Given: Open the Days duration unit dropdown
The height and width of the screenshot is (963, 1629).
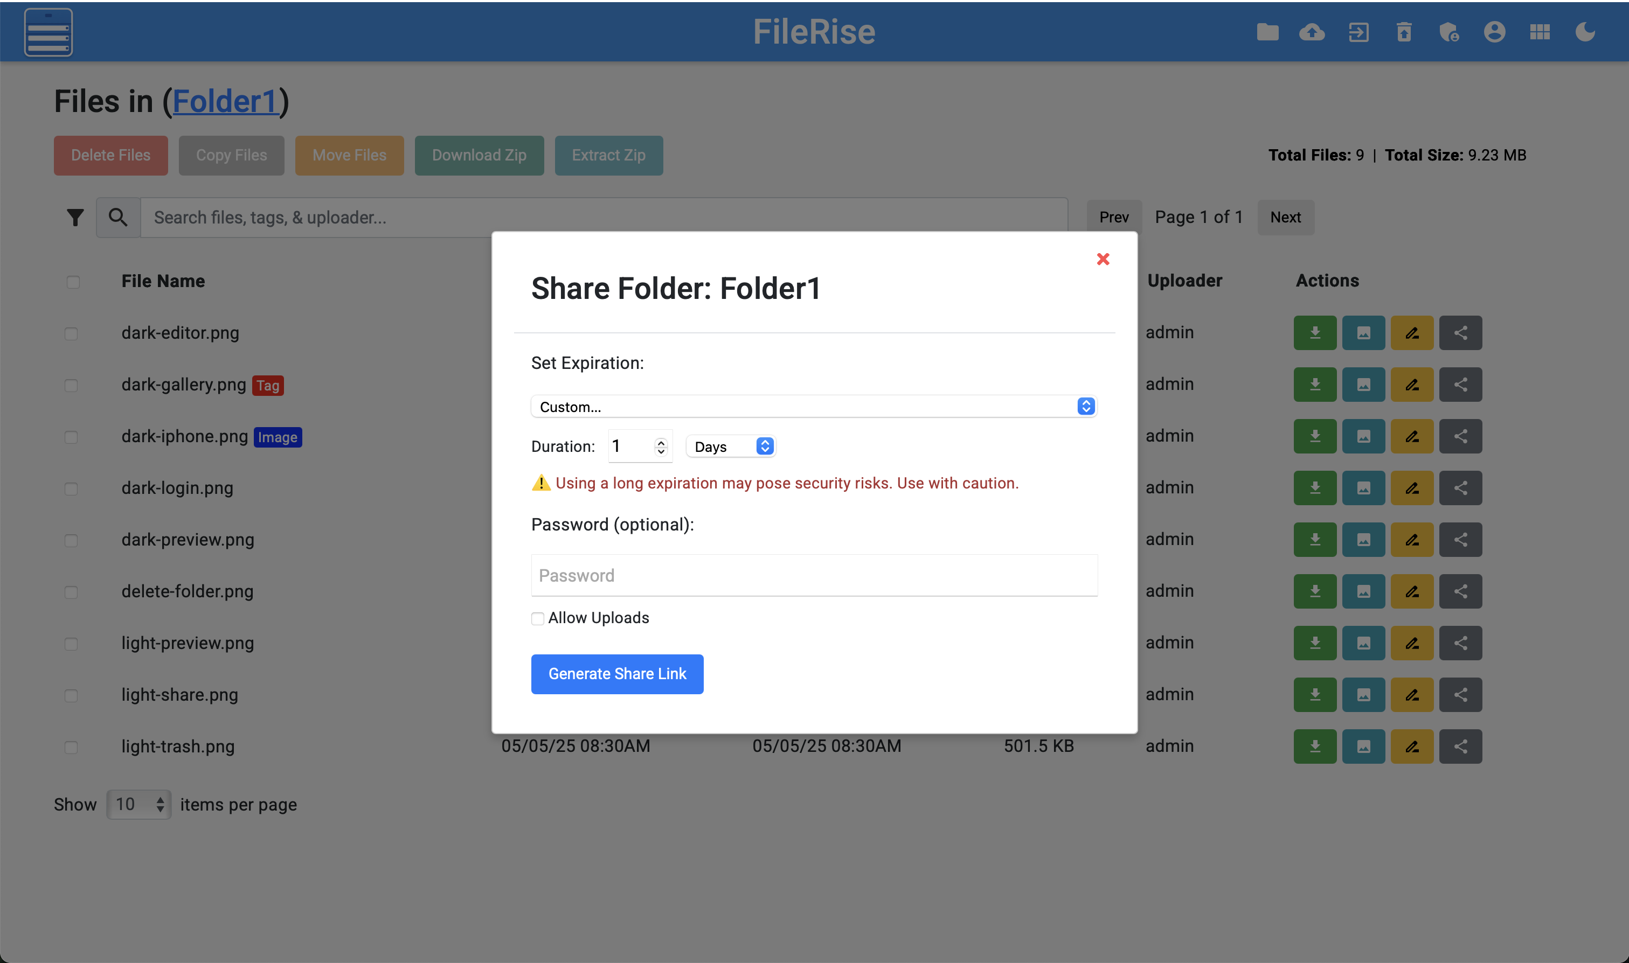Looking at the screenshot, I should (x=731, y=446).
